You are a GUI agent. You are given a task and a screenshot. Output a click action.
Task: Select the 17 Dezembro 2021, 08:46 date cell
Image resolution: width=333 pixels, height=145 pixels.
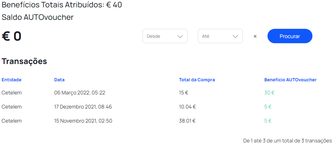(83, 107)
